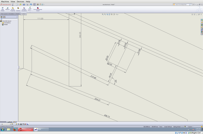Viewport: 203px width, 134px height.
Task: Open the Devices menu
Action: [x=20, y=2]
